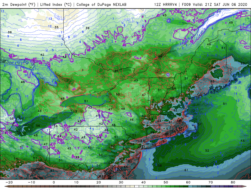This screenshot has height=188, width=251.
Task: Click the 'Lifted Index (°C)' header label
Action: pos(56,4)
